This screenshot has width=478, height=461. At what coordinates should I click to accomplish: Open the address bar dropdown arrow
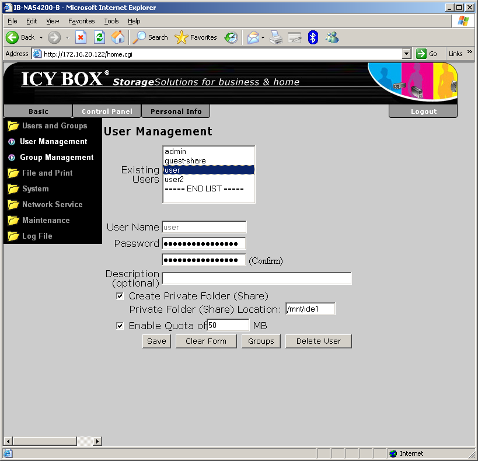406,54
